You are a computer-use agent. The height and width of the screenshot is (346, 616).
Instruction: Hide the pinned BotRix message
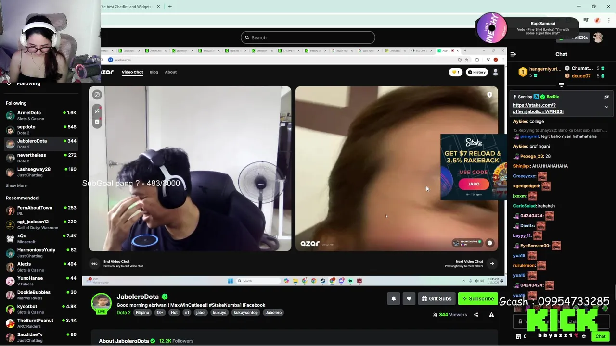[x=606, y=97]
